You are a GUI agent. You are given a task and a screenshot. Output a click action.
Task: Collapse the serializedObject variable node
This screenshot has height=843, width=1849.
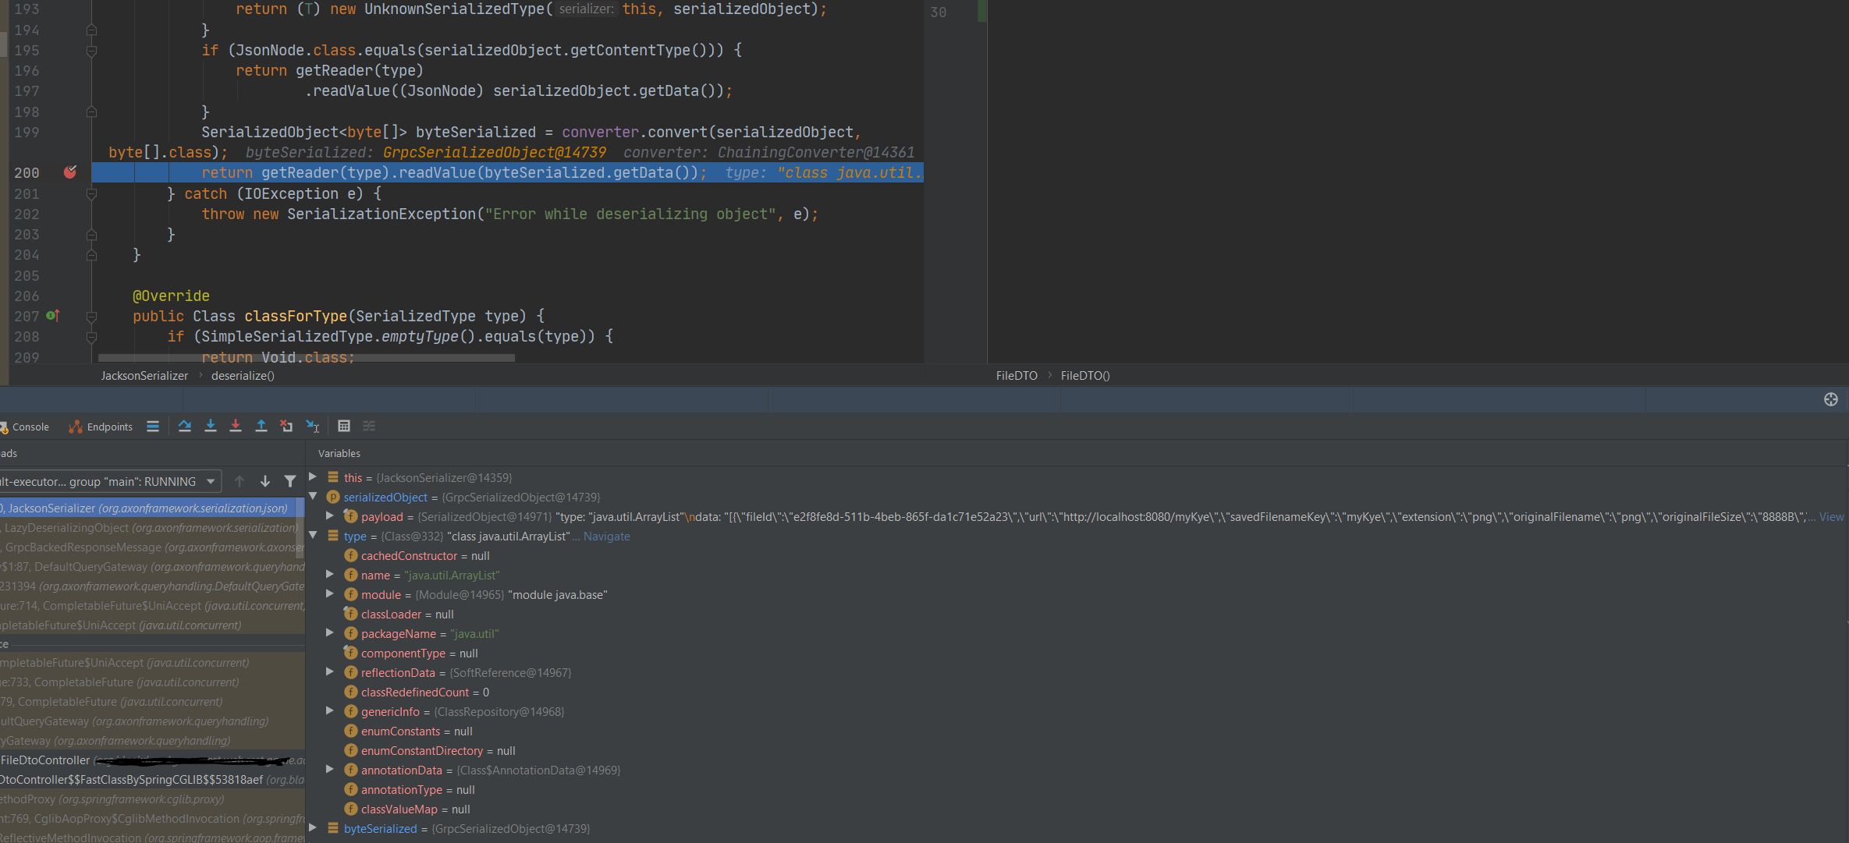[x=313, y=496]
